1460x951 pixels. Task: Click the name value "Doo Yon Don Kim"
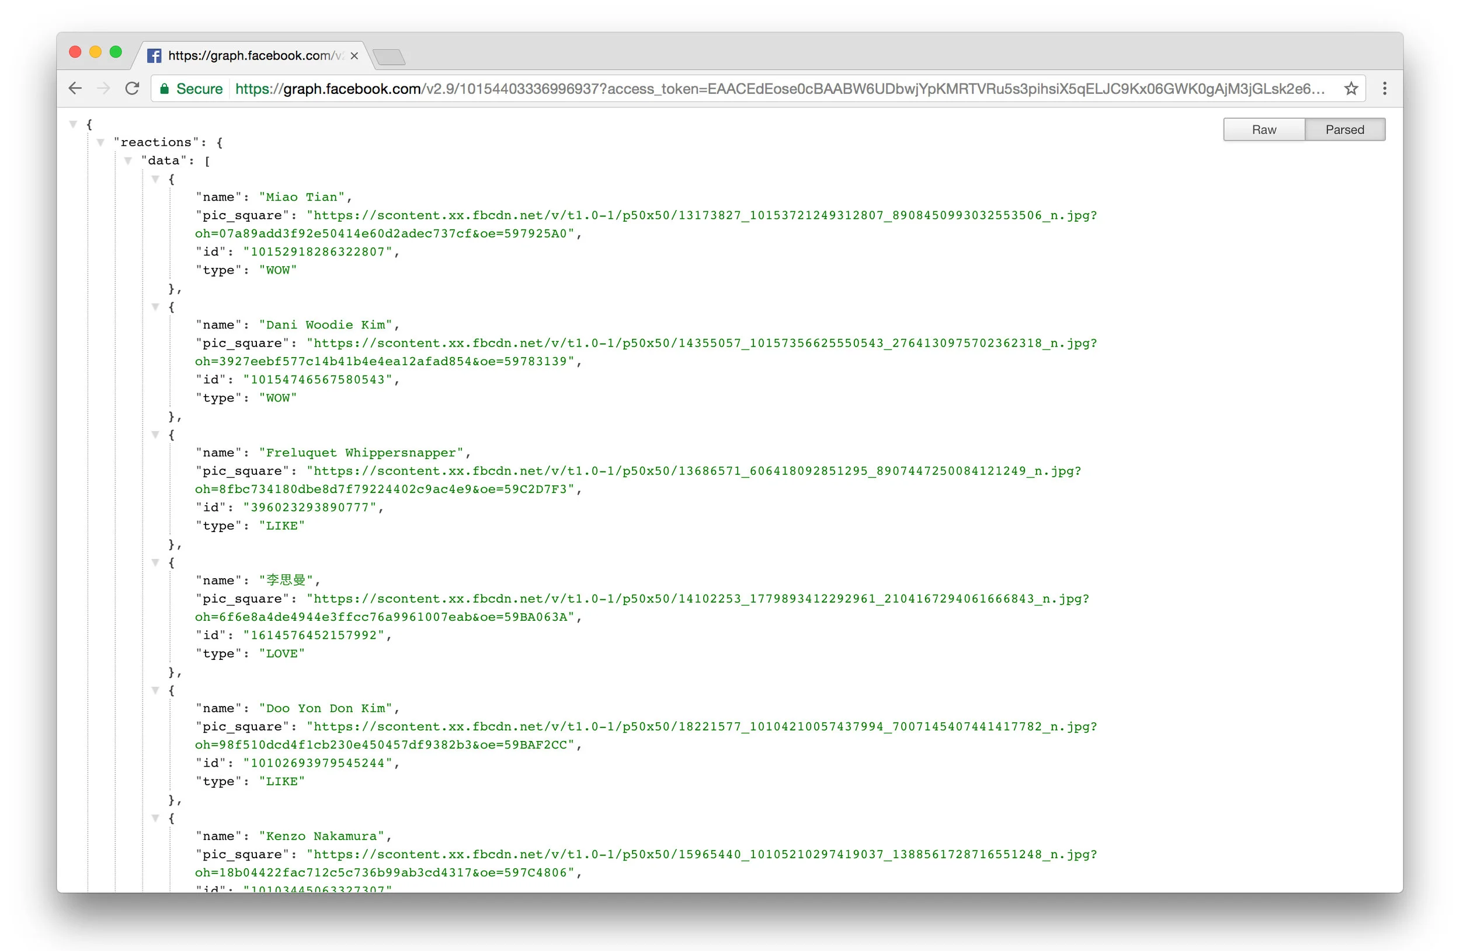point(325,708)
